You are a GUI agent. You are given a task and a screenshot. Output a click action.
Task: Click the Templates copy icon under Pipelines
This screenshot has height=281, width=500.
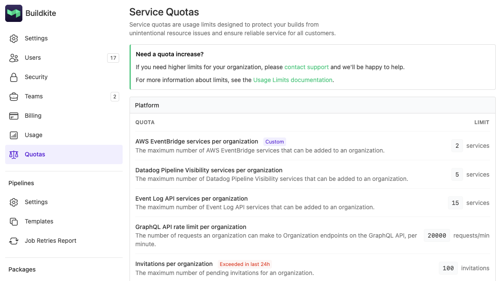14,221
